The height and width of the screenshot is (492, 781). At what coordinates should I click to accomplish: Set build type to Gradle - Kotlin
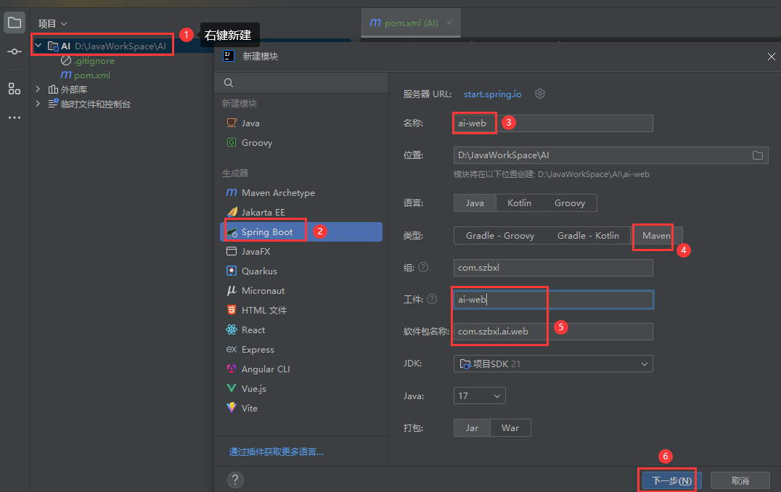click(x=588, y=236)
